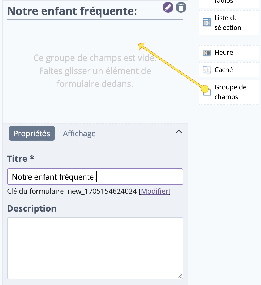
Task: Click the purple pencil edit icon
Action: pyautogui.click(x=168, y=8)
